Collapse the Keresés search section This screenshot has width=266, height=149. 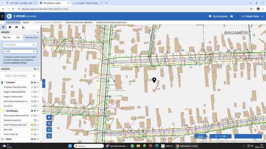pyautogui.click(x=38, y=32)
